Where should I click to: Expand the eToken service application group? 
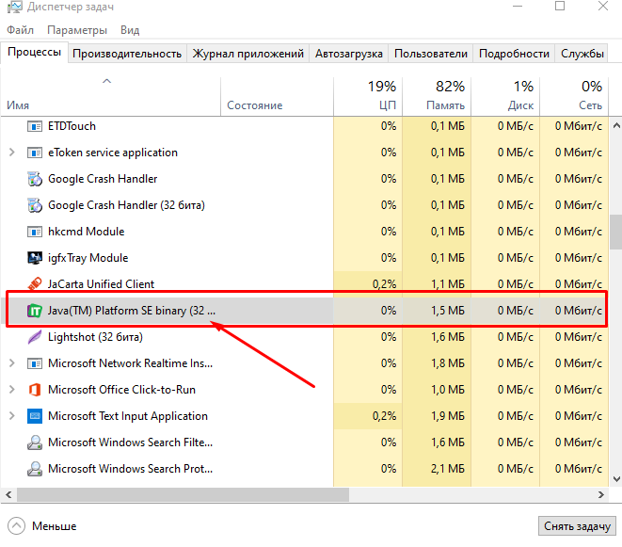(x=11, y=153)
